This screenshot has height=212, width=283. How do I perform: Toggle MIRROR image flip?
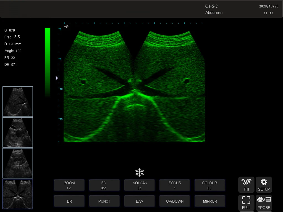click(x=209, y=201)
